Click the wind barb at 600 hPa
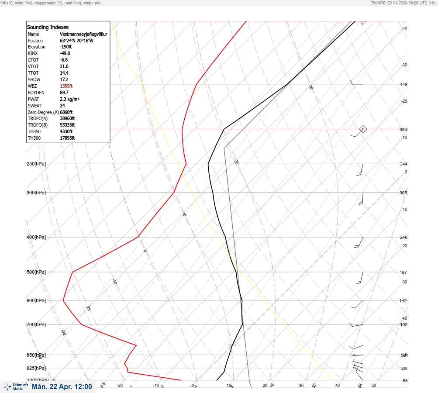Screen dimensions: 438x393 [357, 304]
